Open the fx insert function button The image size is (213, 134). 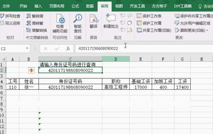coord(68,49)
